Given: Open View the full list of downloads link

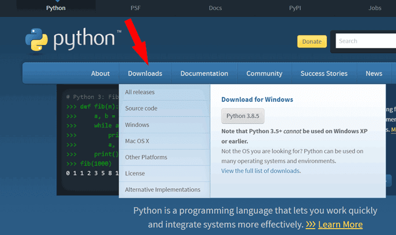Looking at the screenshot, I should (x=260, y=171).
